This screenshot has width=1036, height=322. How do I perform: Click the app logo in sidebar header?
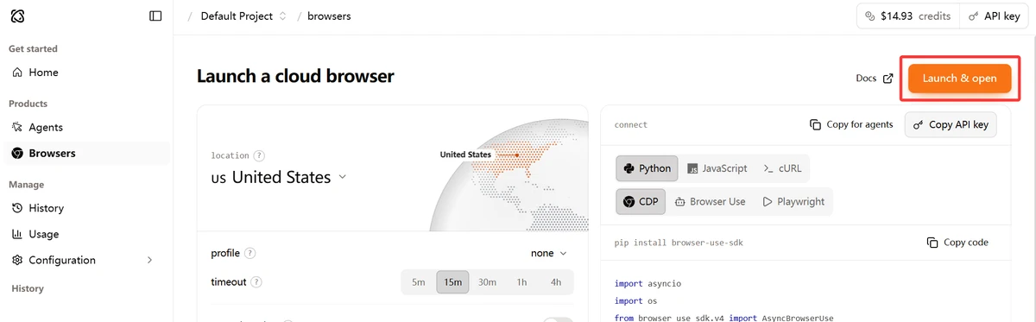[17, 16]
